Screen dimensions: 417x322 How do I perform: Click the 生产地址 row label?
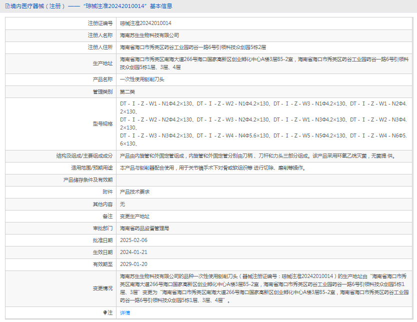pos(102,63)
